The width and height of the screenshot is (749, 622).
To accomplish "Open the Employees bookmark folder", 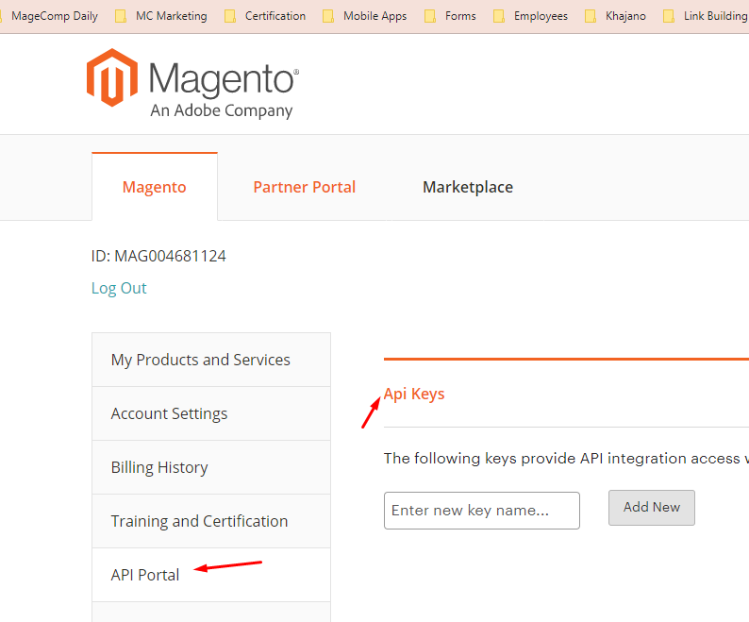I will point(531,16).
